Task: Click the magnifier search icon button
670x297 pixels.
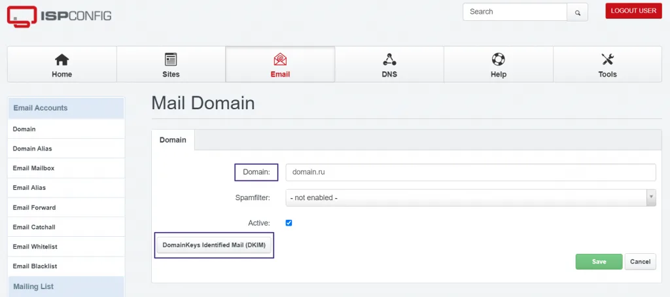Action: pos(577,12)
